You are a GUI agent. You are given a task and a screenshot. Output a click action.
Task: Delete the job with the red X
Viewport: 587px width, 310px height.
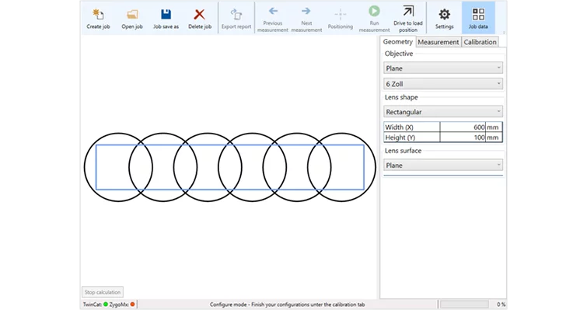200,15
